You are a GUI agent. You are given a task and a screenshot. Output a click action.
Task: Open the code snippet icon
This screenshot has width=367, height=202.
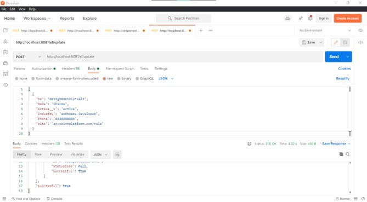(360, 42)
